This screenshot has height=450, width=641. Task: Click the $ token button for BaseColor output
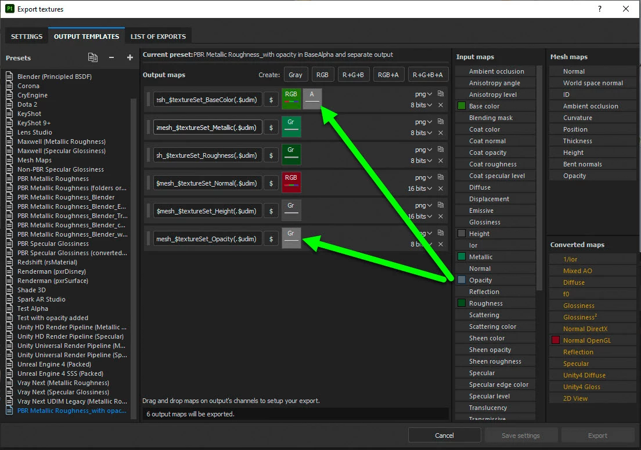pos(271,100)
